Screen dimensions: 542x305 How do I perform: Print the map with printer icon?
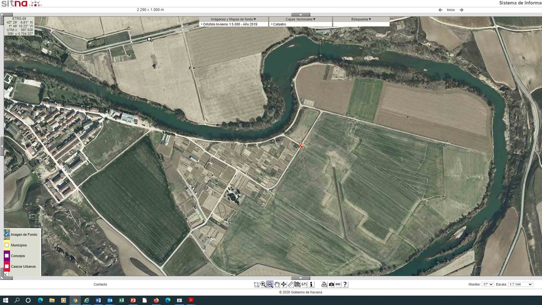point(324,285)
